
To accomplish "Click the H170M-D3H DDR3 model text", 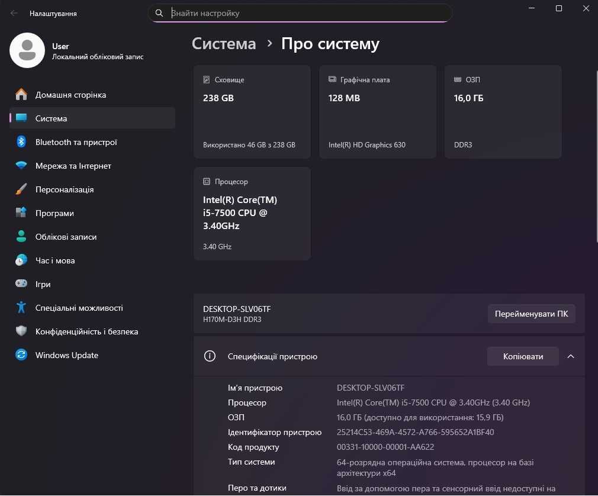I will point(232,319).
